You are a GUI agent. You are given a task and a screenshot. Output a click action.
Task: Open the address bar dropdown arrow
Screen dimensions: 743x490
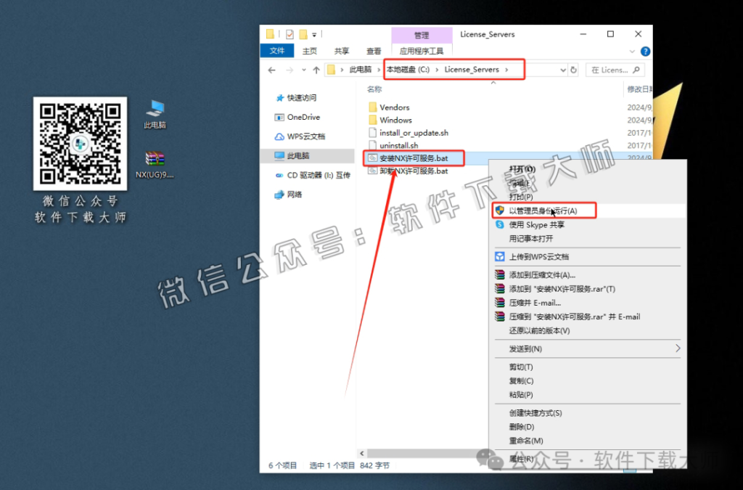(563, 69)
